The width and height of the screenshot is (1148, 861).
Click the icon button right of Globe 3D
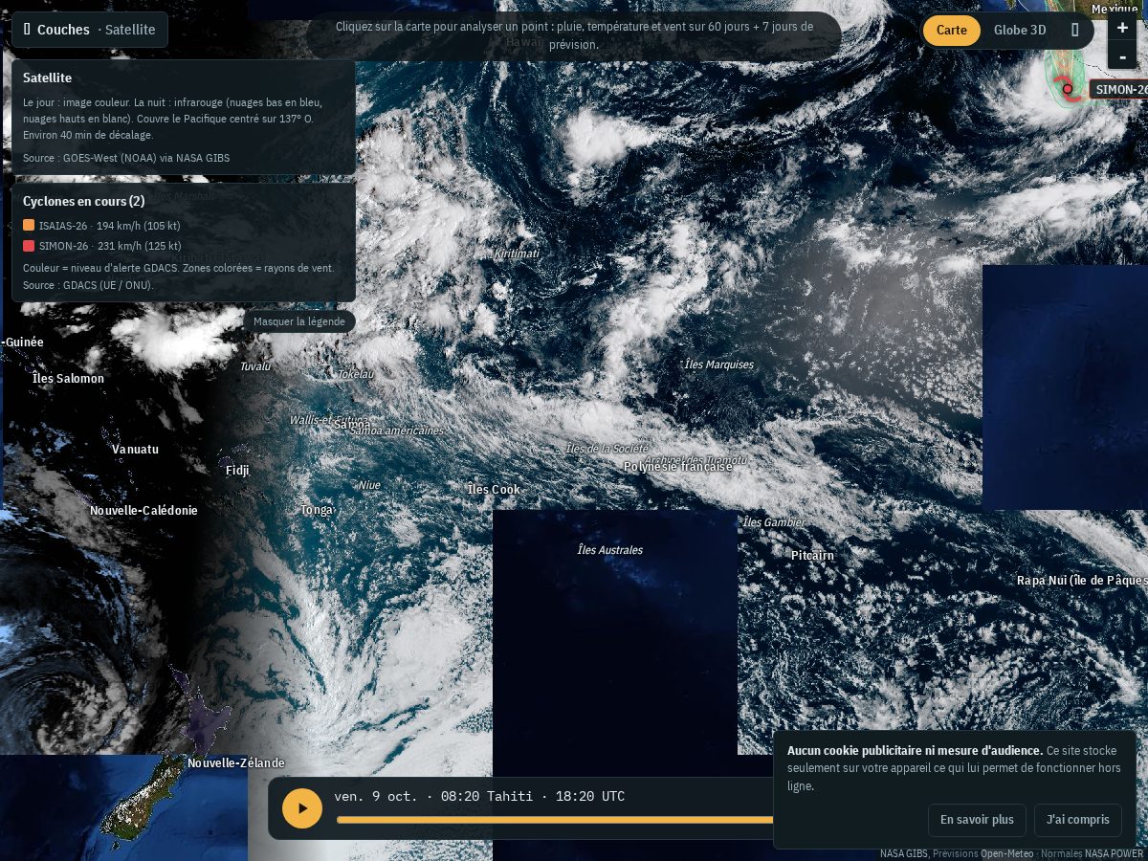point(1074,31)
